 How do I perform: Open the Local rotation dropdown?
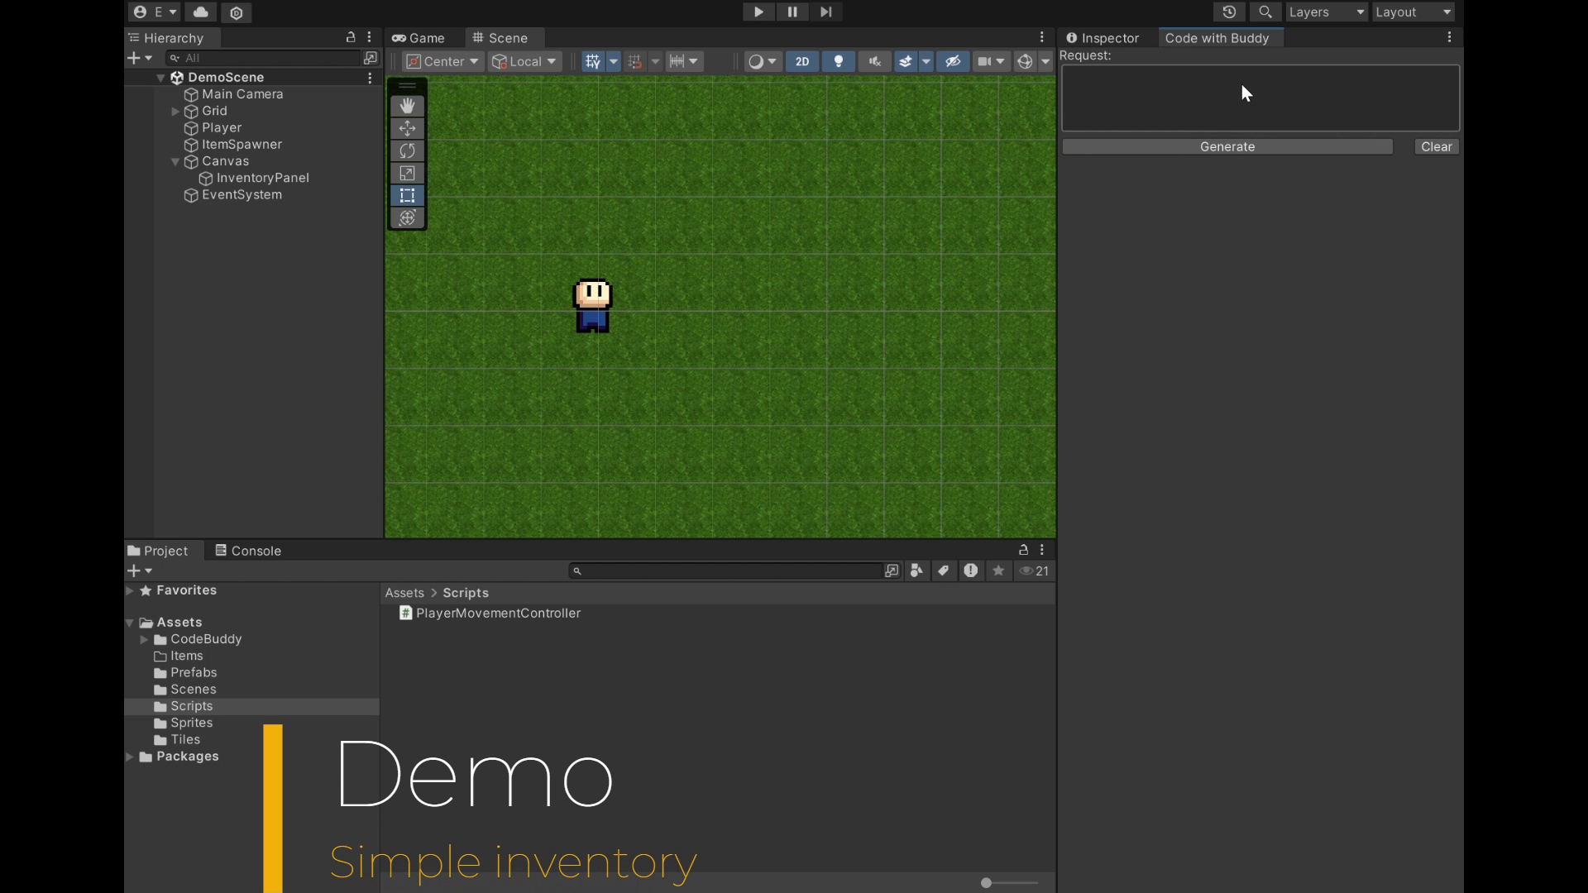[x=524, y=62]
